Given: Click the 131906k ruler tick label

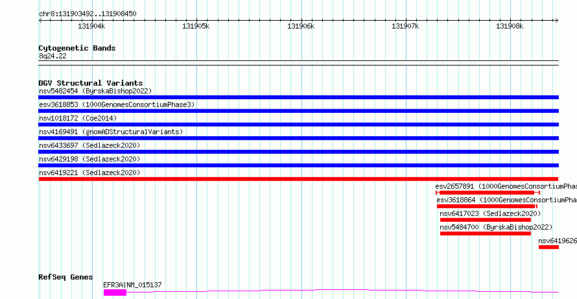Looking at the screenshot, I should coord(301,26).
